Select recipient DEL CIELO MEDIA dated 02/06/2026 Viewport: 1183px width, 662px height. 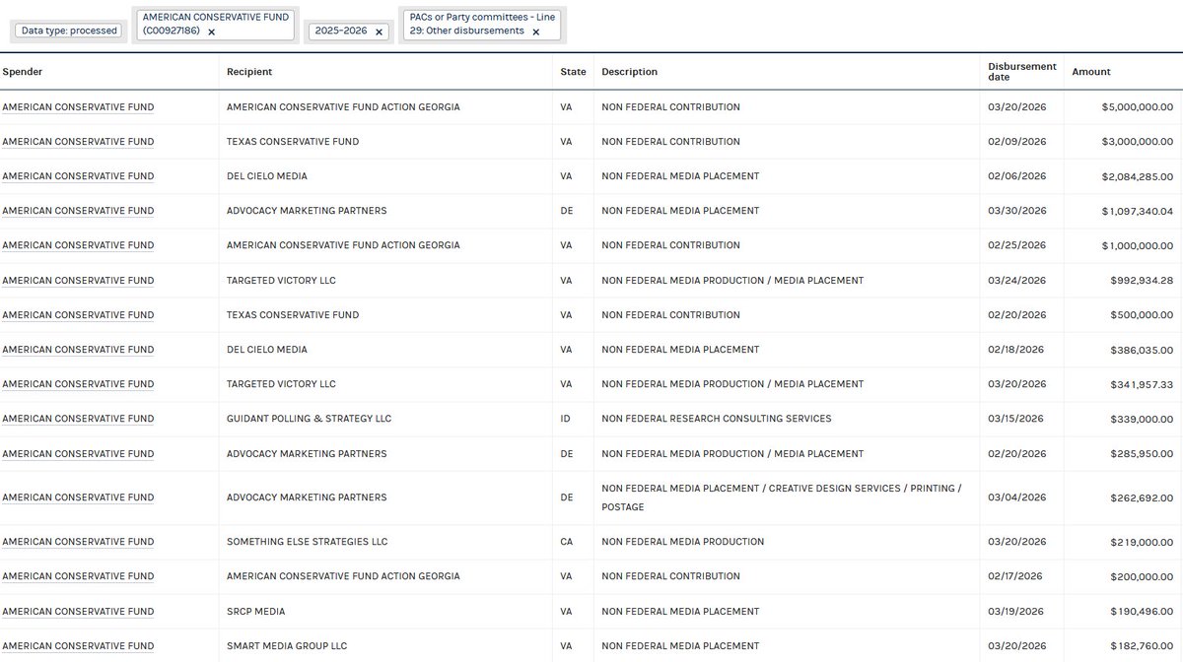[267, 175]
